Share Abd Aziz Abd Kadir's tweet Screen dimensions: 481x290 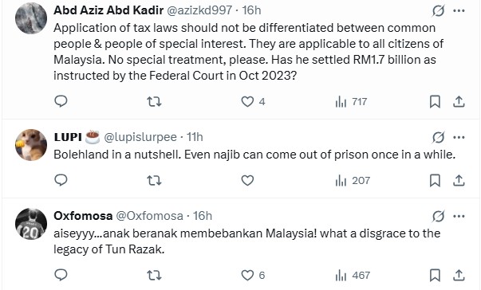tap(459, 102)
